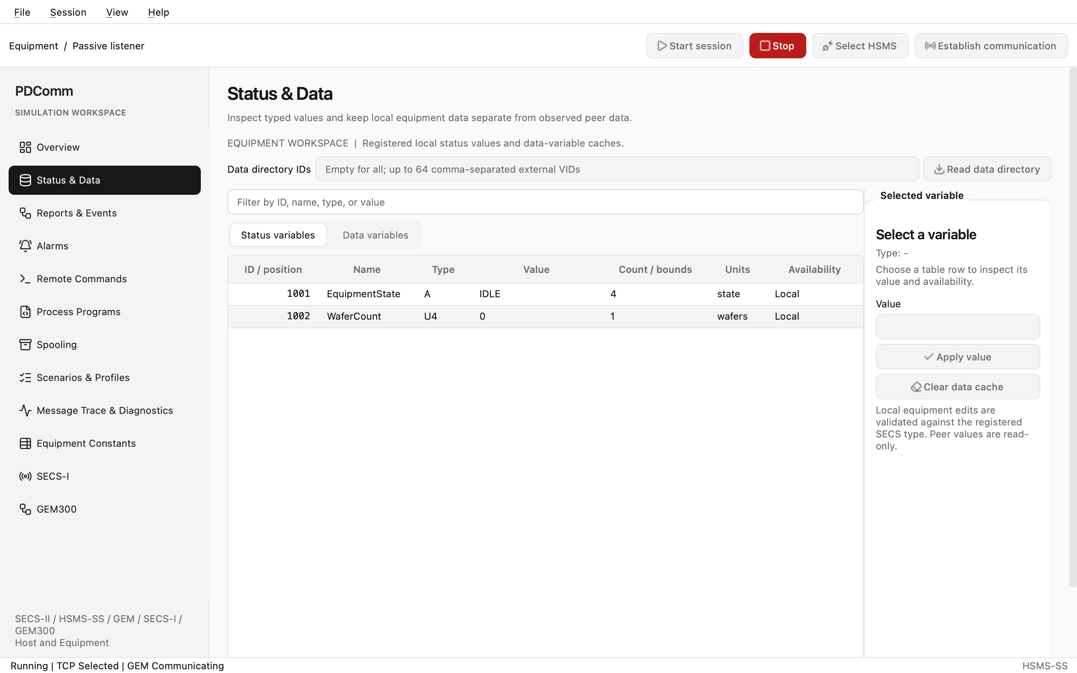Focus the Data directory IDs input
Viewport: 1077px width, 673px height.
tap(617, 169)
